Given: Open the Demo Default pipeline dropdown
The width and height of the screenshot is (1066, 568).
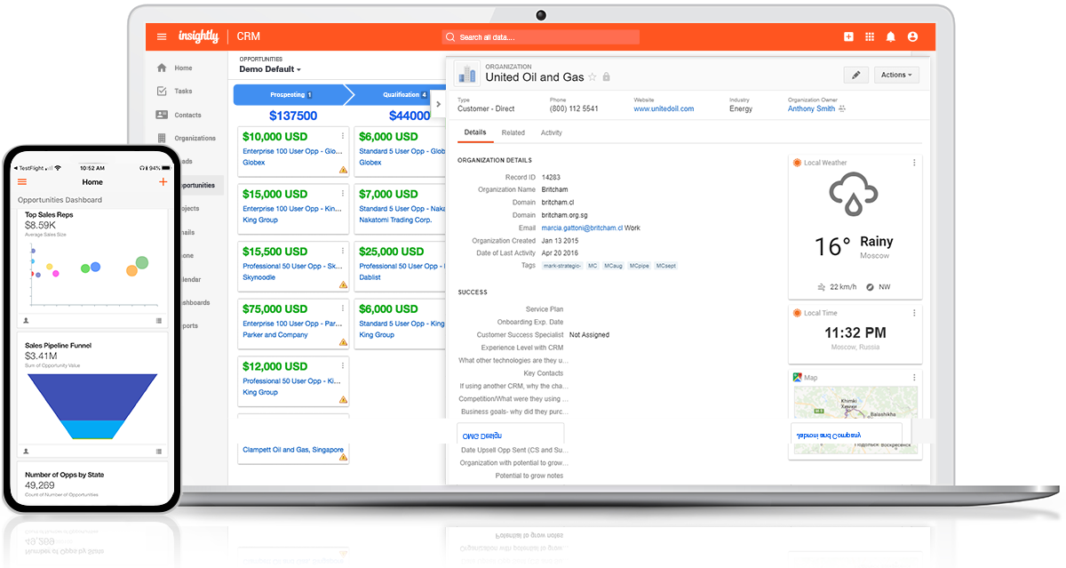Looking at the screenshot, I should pos(269,68).
